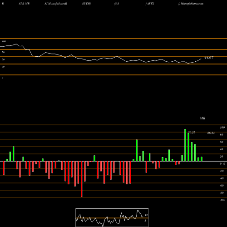The image size is (227, 227).
Task: Select the 44.67 RSI value label
Action: pos(209,58)
